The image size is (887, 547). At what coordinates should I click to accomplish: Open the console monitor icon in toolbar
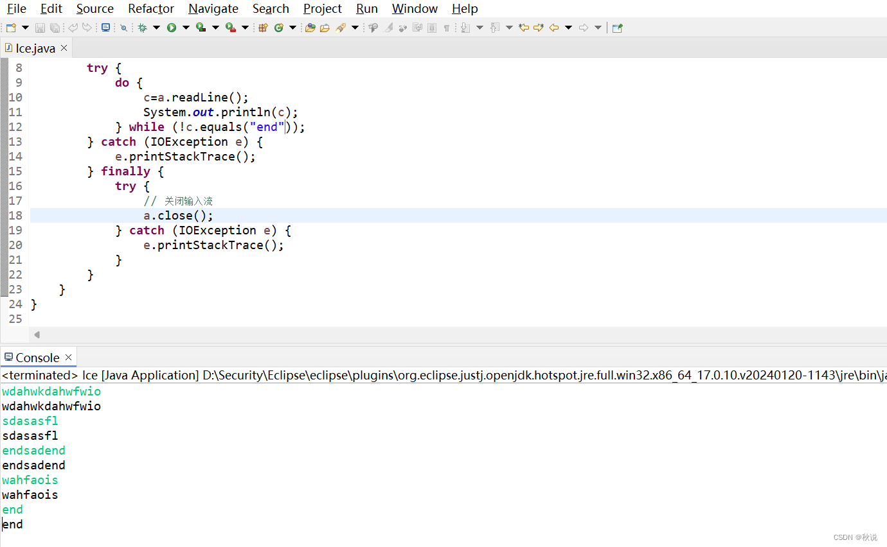[105, 28]
